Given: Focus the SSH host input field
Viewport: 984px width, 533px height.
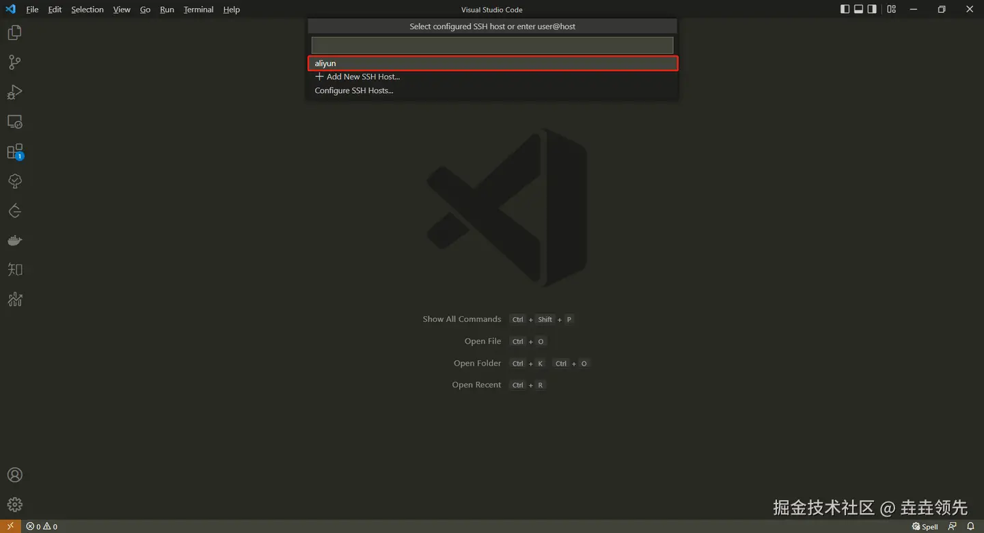Looking at the screenshot, I should click(492, 45).
